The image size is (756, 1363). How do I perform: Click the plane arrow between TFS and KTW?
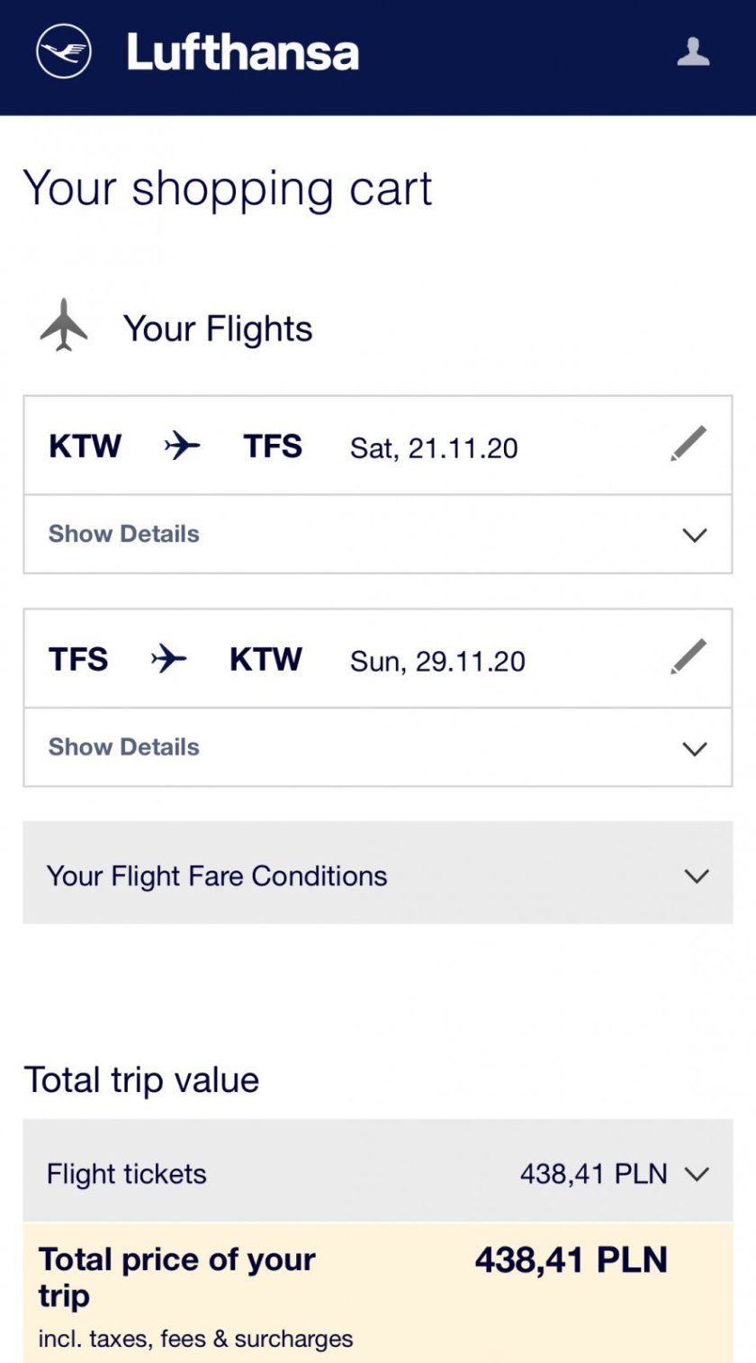coord(168,659)
